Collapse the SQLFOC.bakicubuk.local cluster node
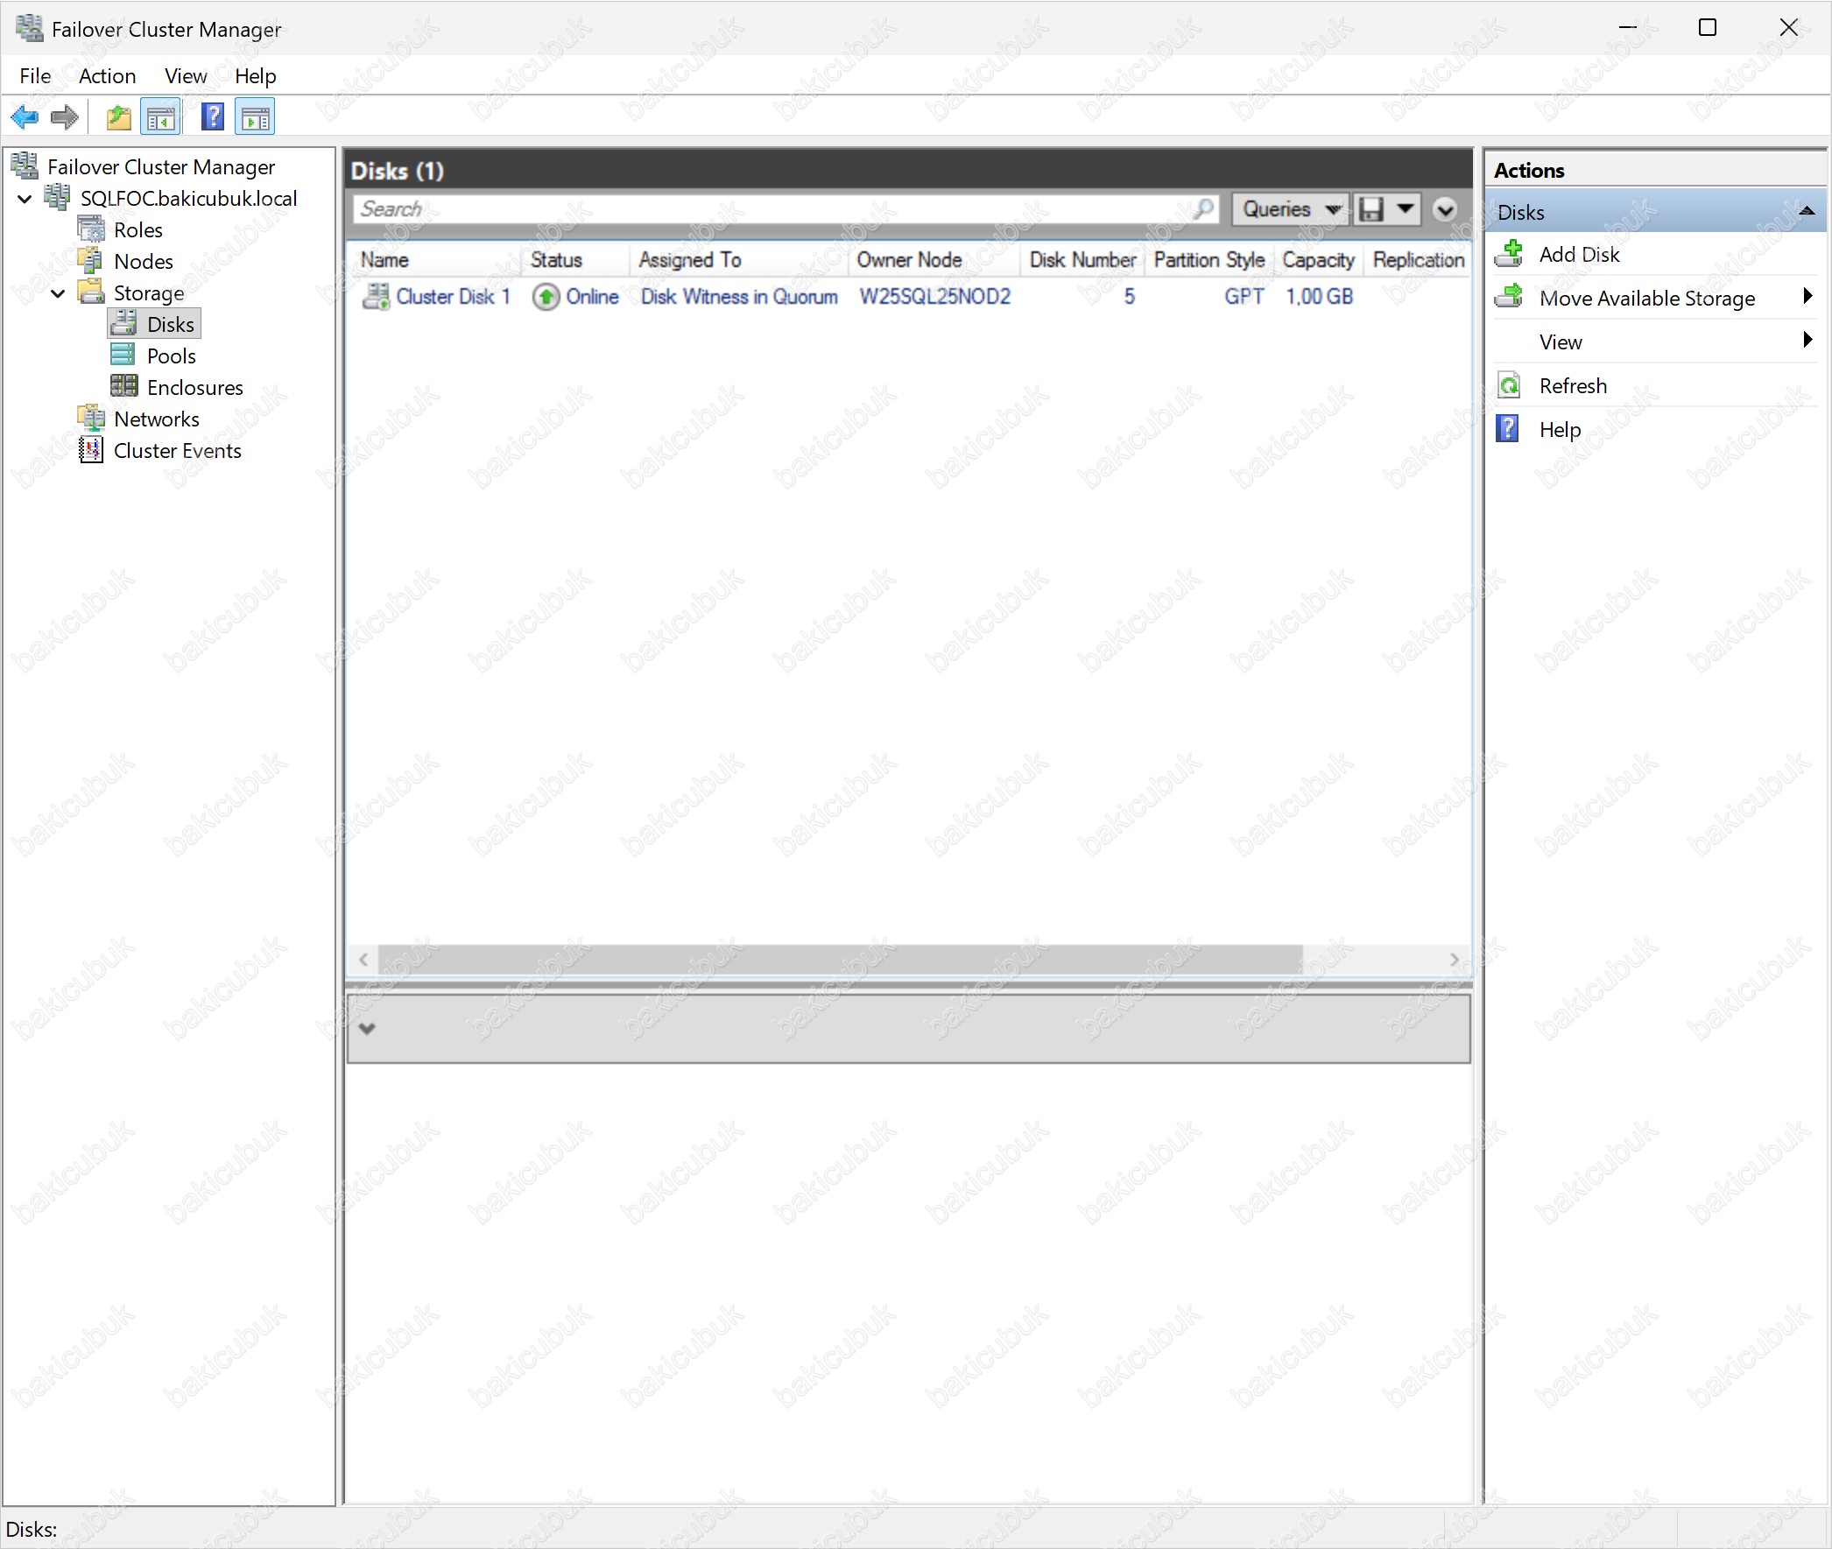The image size is (1832, 1549). click(25, 200)
